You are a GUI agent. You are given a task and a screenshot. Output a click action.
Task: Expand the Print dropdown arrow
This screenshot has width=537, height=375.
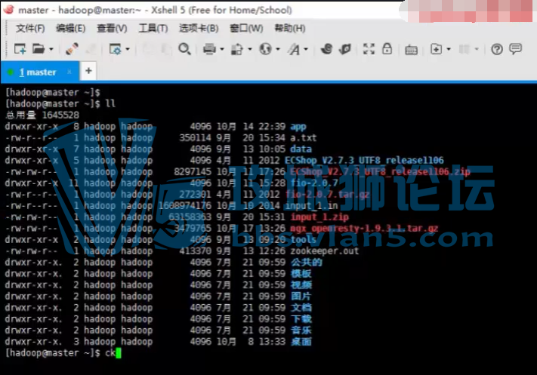pyautogui.click(x=222, y=49)
